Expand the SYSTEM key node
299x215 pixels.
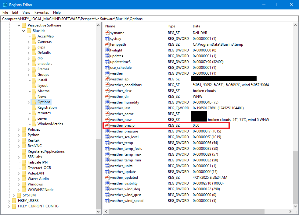coord(14,195)
